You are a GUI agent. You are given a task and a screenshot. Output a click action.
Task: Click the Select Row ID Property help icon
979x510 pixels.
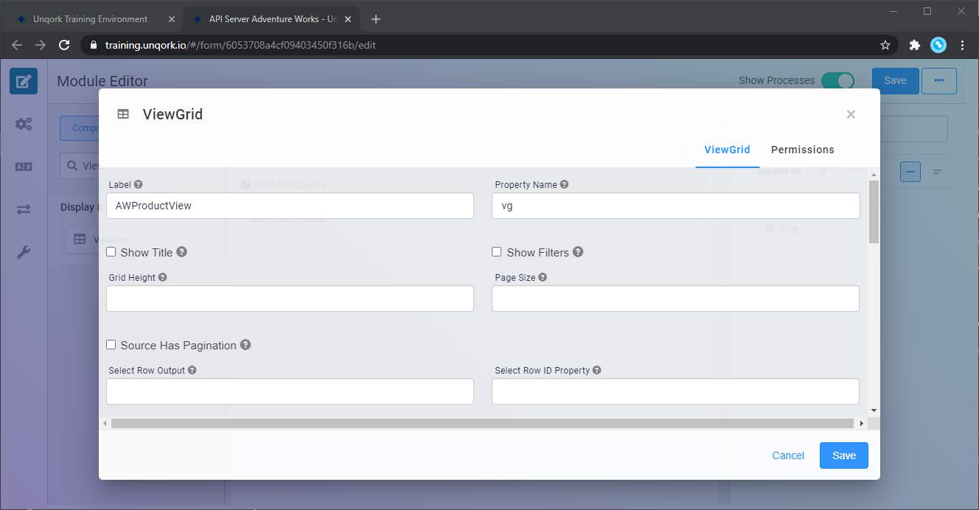(596, 371)
